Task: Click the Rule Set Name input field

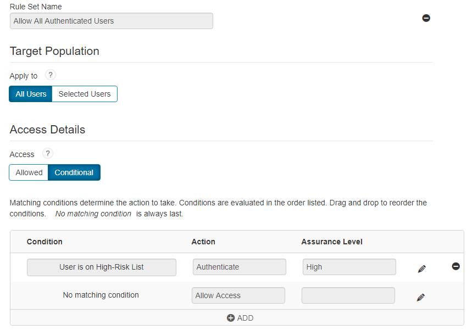Action: pyautogui.click(x=111, y=21)
